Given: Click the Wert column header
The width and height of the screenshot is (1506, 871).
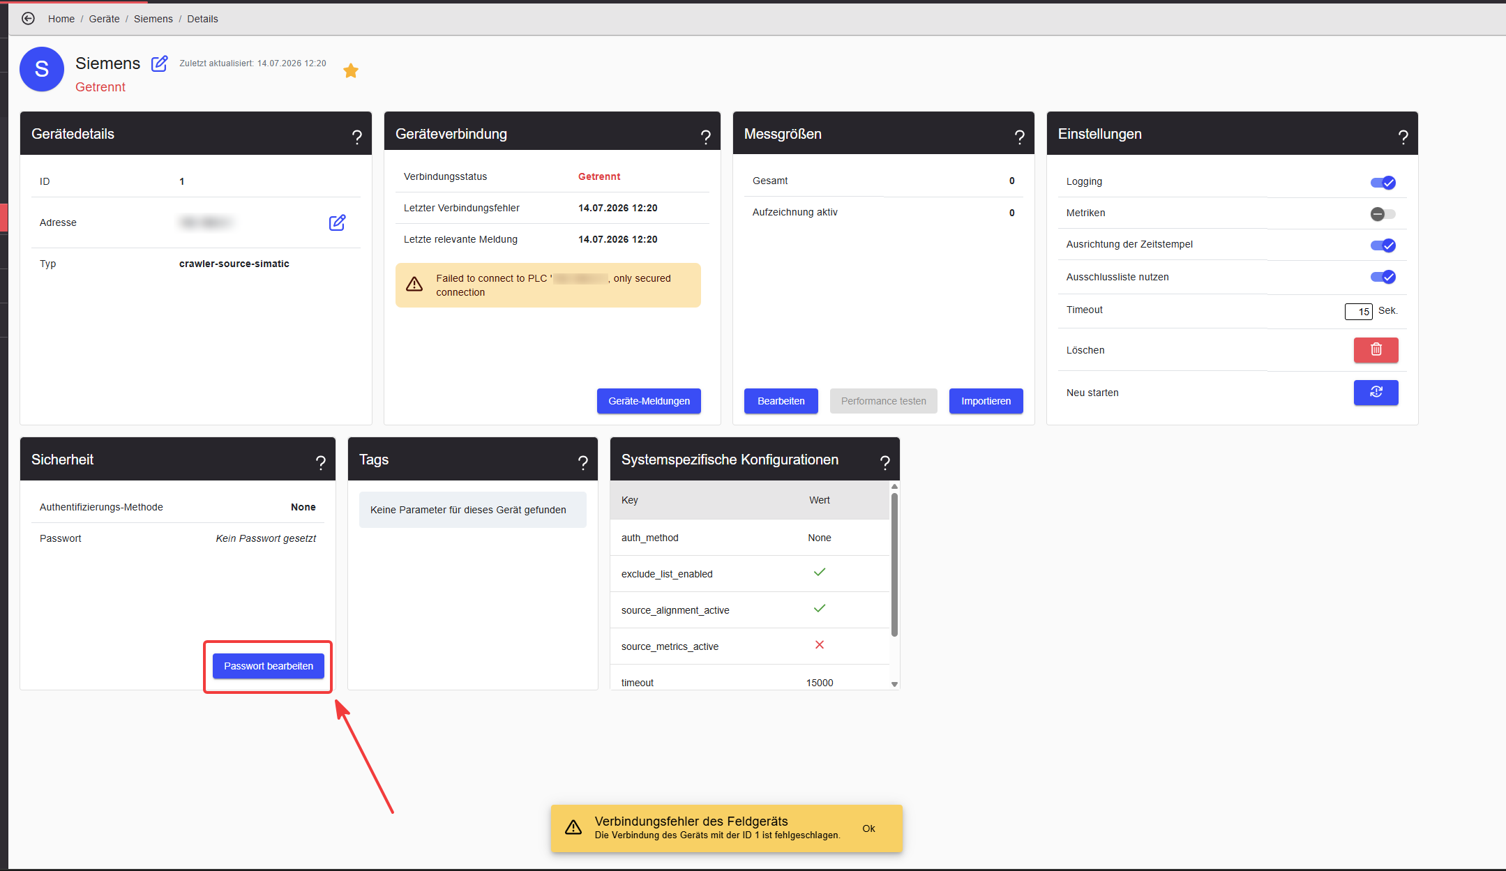Looking at the screenshot, I should click(x=820, y=500).
